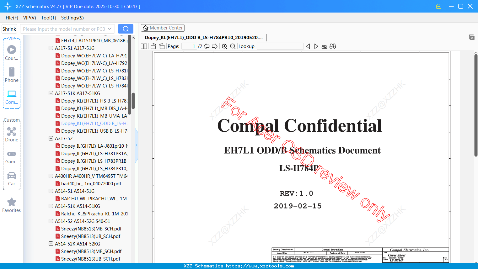Viewport: 478px width, 269px height.
Task: Collapse the A514-52K A514-52KG group
Action: point(51,244)
